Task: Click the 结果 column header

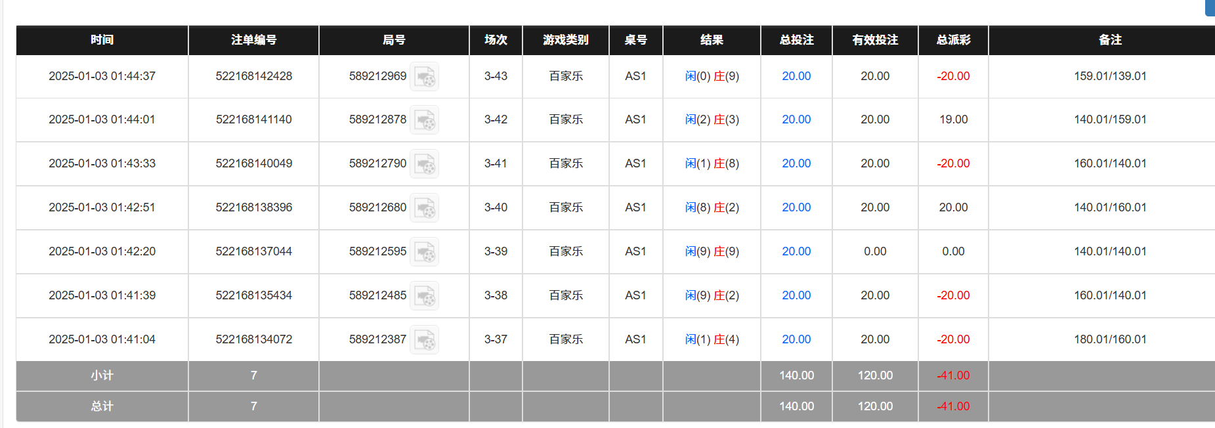Action: tap(712, 40)
